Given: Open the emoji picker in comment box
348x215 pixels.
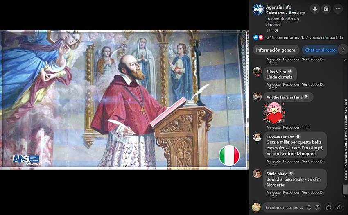Looking at the screenshot, I should tap(309, 207).
